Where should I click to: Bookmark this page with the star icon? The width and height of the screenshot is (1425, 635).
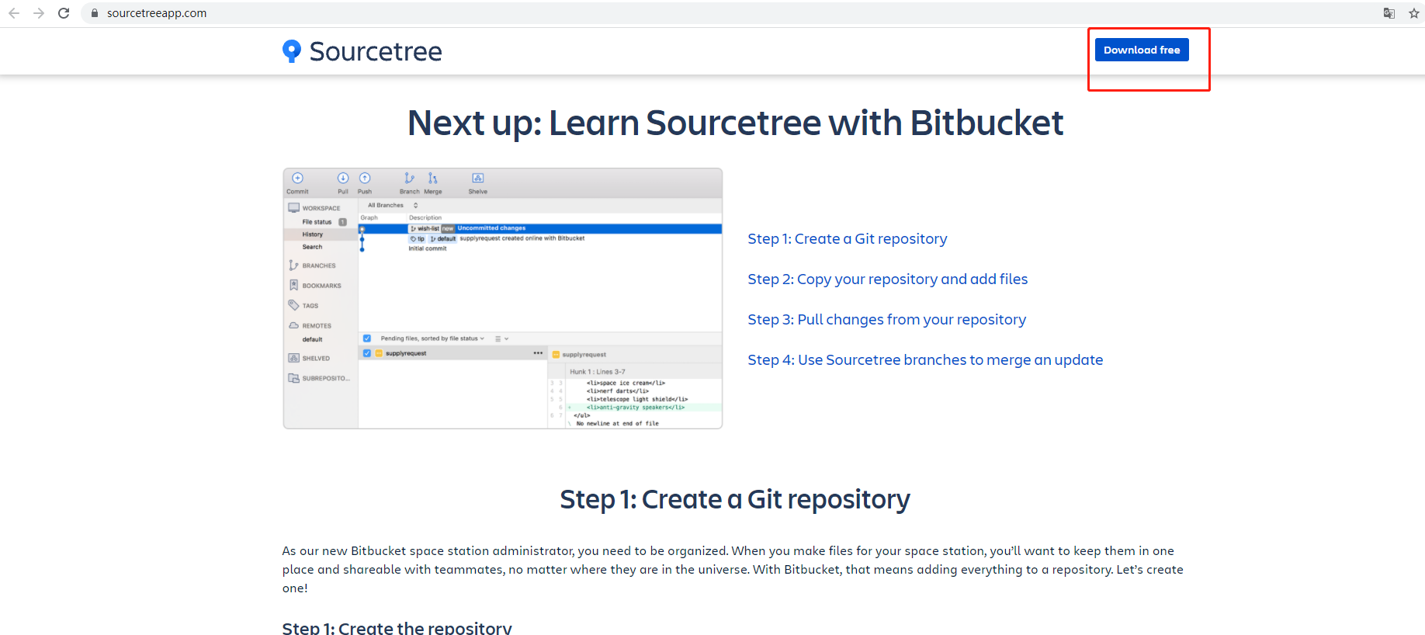tap(1414, 13)
